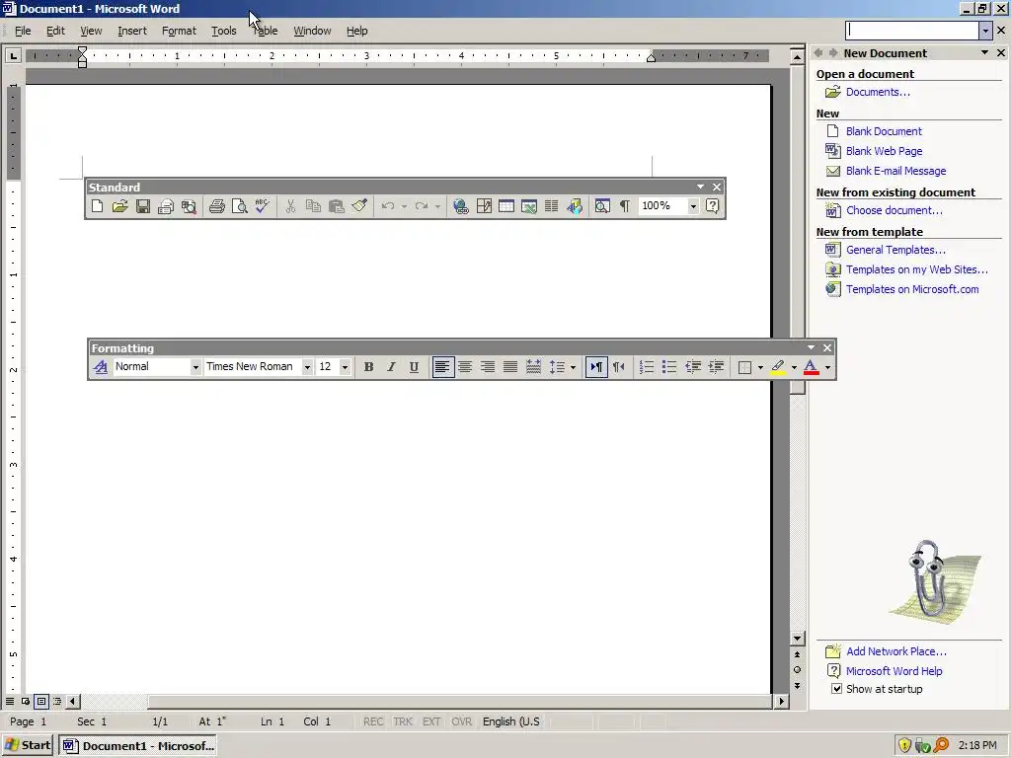Click the Save floppy disk icon
The image size is (1011, 758).
point(142,206)
